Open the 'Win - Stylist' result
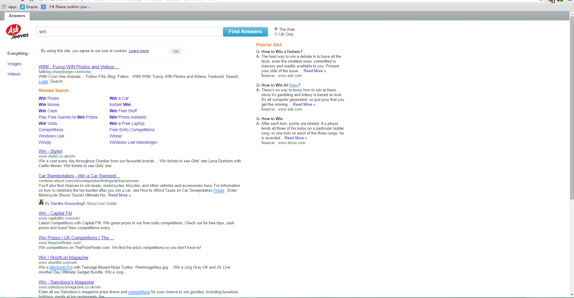Screen dimensions: 574x298 [50, 151]
